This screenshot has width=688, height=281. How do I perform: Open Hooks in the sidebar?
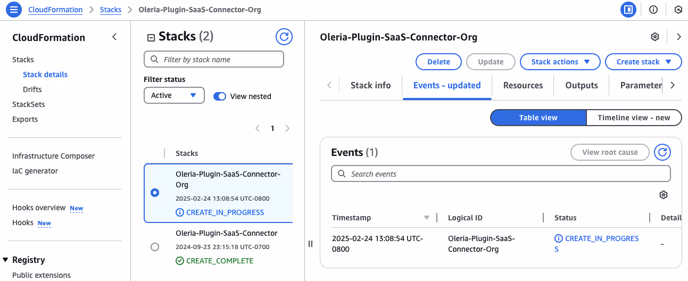[23, 222]
